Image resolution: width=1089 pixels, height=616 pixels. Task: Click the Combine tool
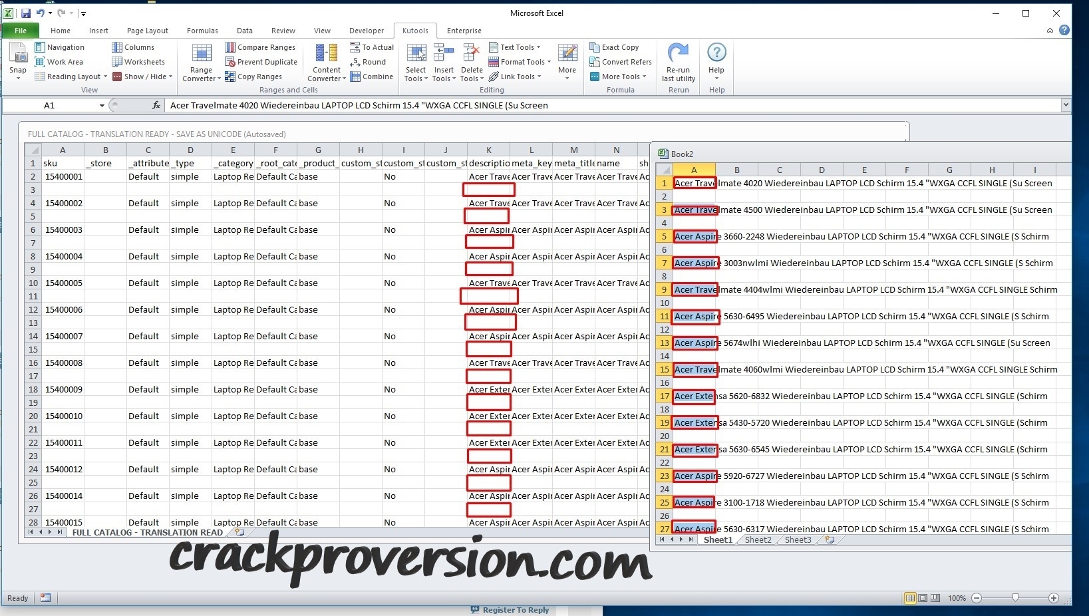click(372, 77)
